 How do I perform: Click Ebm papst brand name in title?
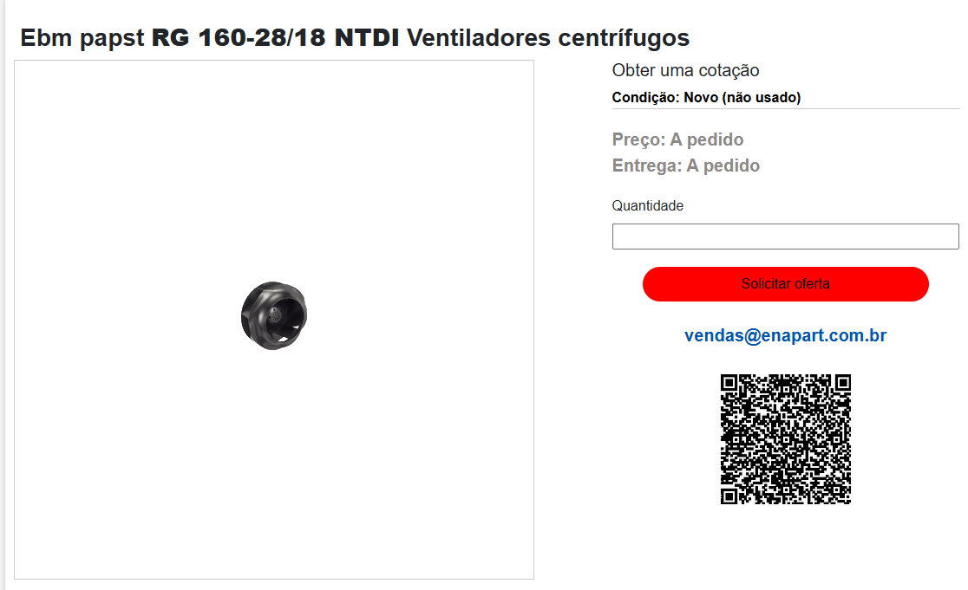click(x=82, y=37)
